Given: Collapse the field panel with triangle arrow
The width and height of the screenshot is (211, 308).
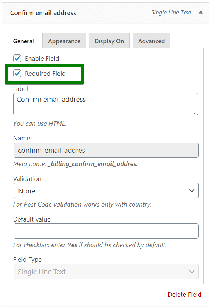Looking at the screenshot, I should (x=200, y=12).
